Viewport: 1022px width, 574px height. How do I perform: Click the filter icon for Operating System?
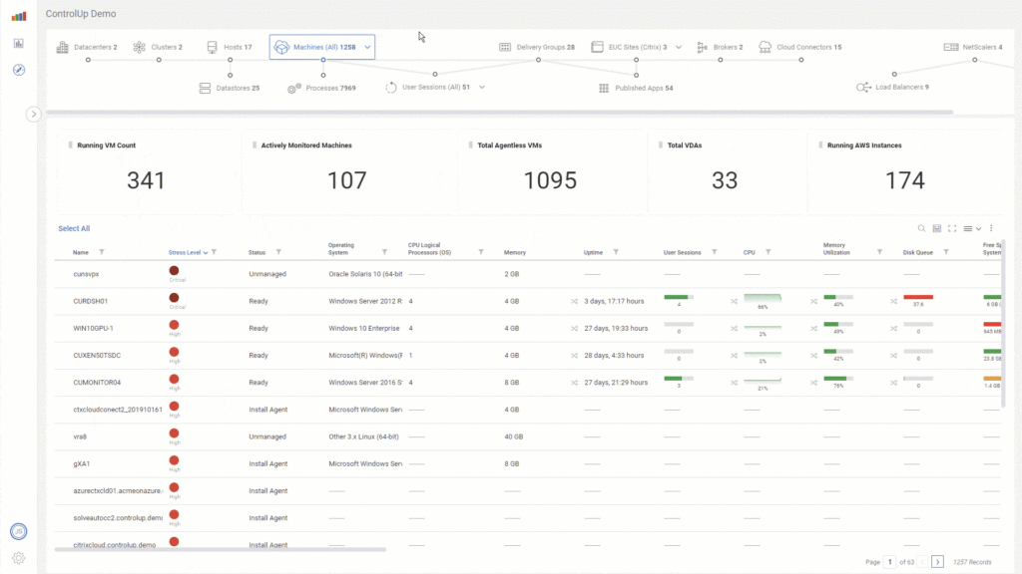384,252
